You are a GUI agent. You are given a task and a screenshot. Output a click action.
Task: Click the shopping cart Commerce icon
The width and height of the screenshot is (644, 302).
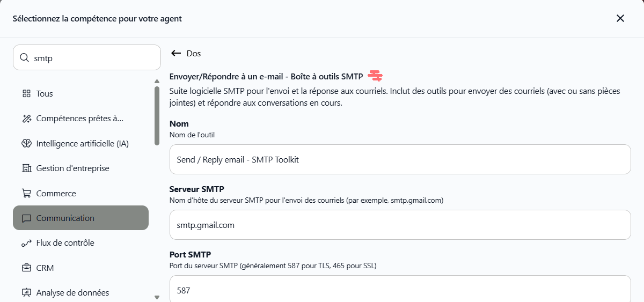(x=26, y=194)
